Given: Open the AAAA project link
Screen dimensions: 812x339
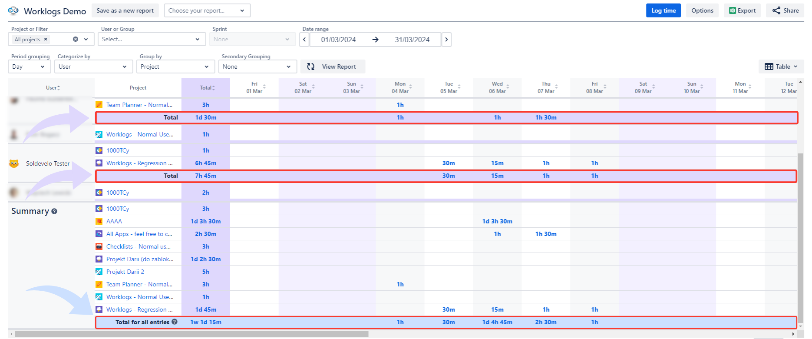Looking at the screenshot, I should point(114,221).
